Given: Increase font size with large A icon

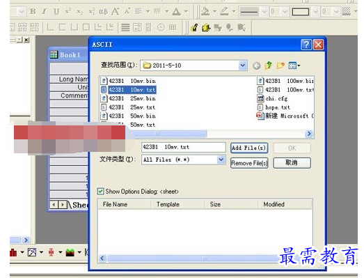Looking at the screenshot, I should tap(116, 11).
